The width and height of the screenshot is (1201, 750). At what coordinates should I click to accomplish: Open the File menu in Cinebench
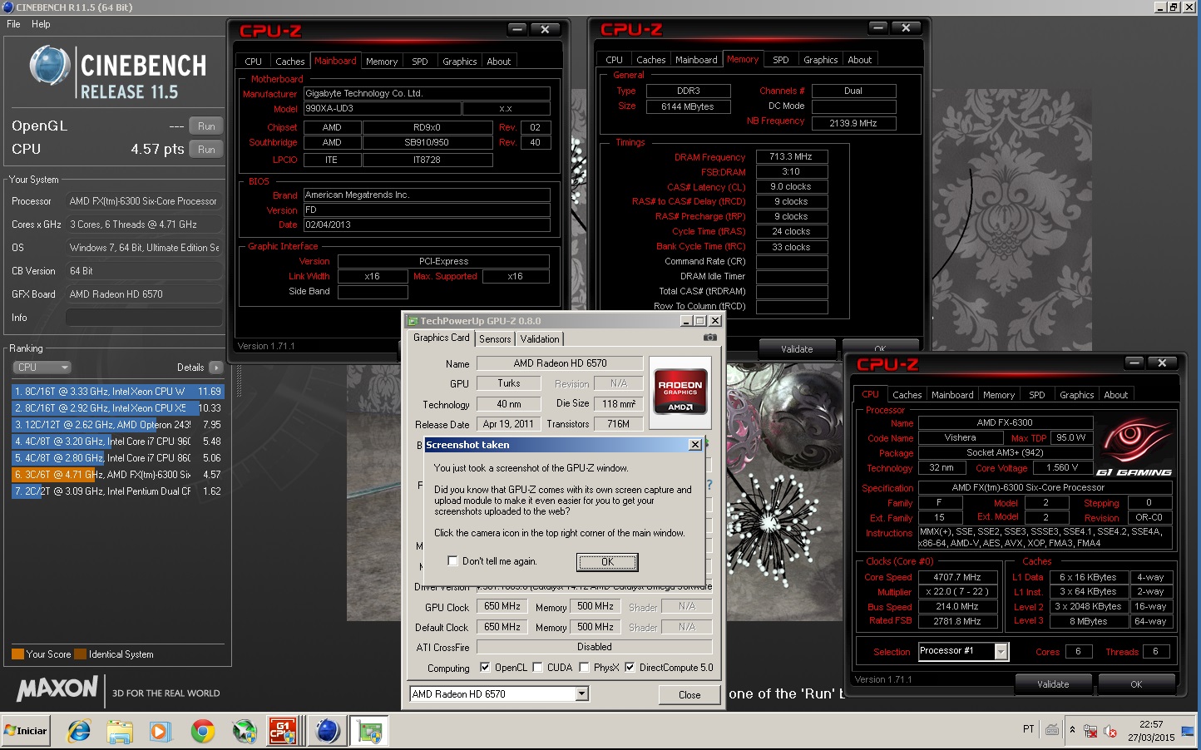click(13, 24)
